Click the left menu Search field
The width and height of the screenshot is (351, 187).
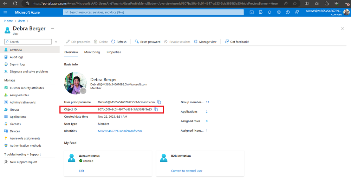tap(28, 42)
